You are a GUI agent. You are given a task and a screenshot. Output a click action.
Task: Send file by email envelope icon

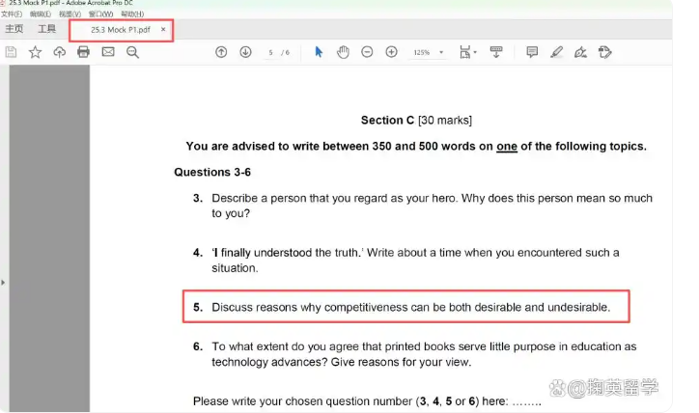108,52
